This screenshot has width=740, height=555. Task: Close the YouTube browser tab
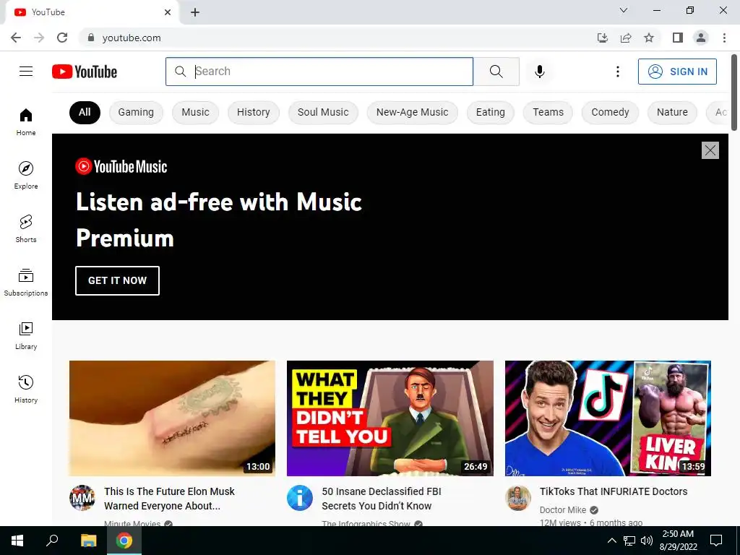pos(168,12)
